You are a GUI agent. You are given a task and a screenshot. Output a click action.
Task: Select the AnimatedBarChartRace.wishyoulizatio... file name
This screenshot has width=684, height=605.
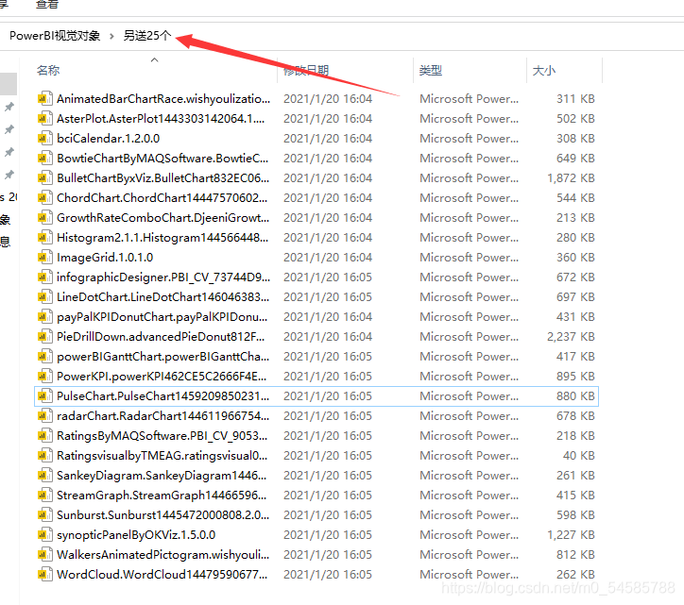[x=163, y=99]
